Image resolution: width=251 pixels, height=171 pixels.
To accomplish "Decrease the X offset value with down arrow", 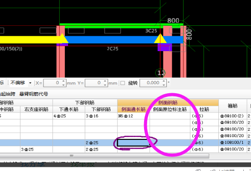I will [63, 85].
